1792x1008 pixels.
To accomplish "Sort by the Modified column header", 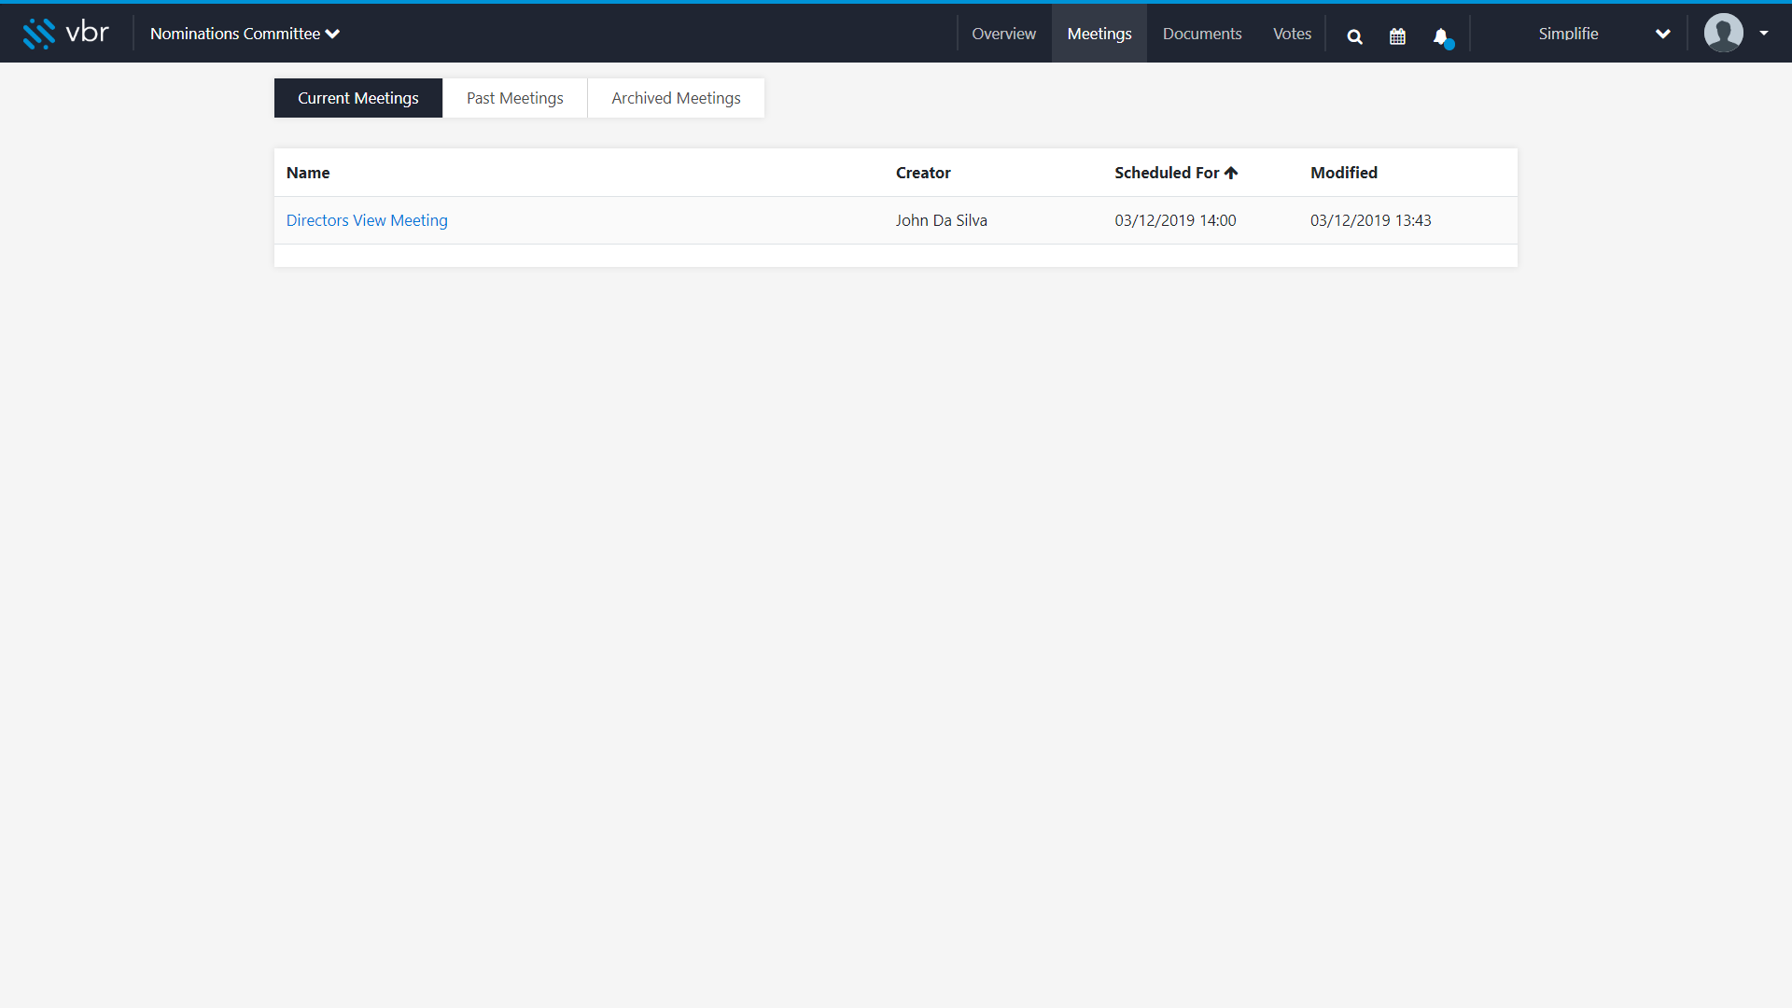I will coord(1344,173).
